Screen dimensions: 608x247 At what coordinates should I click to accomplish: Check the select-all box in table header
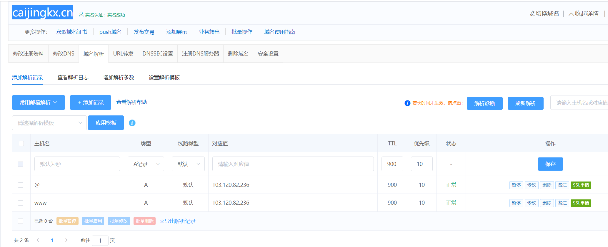tap(21, 143)
